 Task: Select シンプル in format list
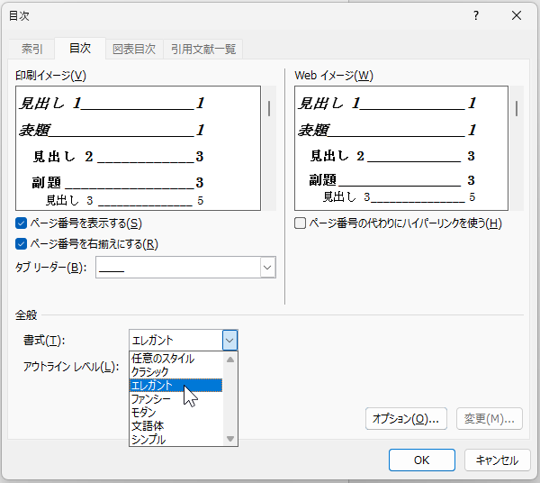tap(176, 439)
